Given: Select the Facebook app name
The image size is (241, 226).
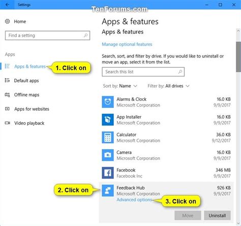Looking at the screenshot, I should (x=126, y=170).
